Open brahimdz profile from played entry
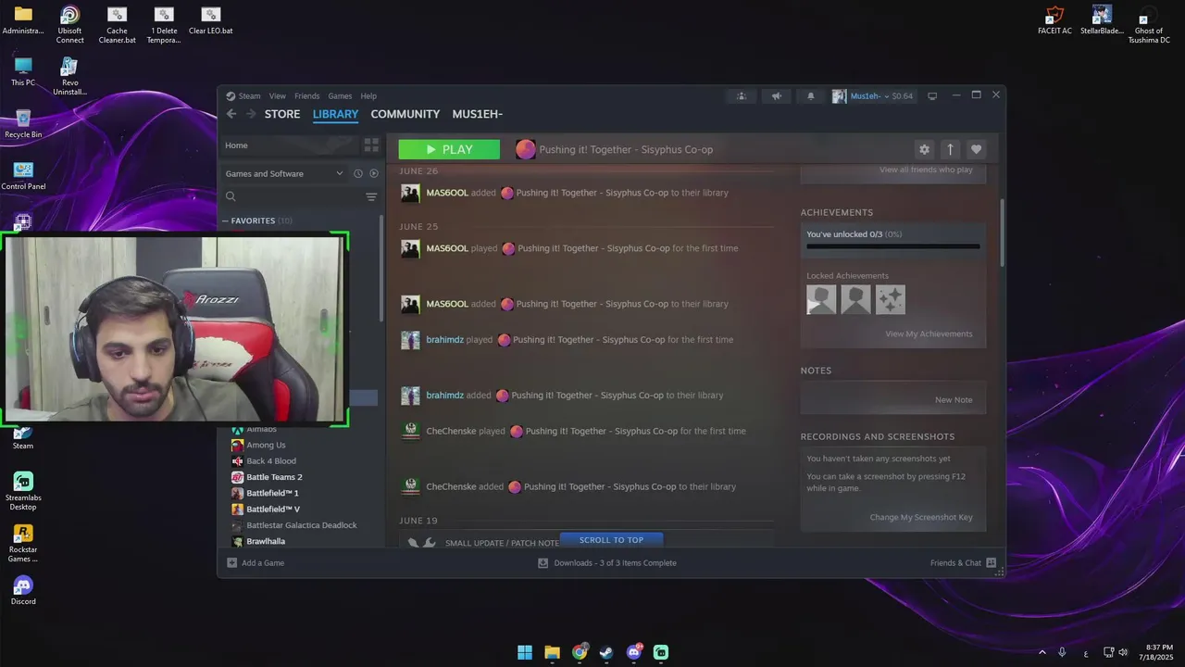Viewport: 1185px width, 667px height. (x=444, y=340)
